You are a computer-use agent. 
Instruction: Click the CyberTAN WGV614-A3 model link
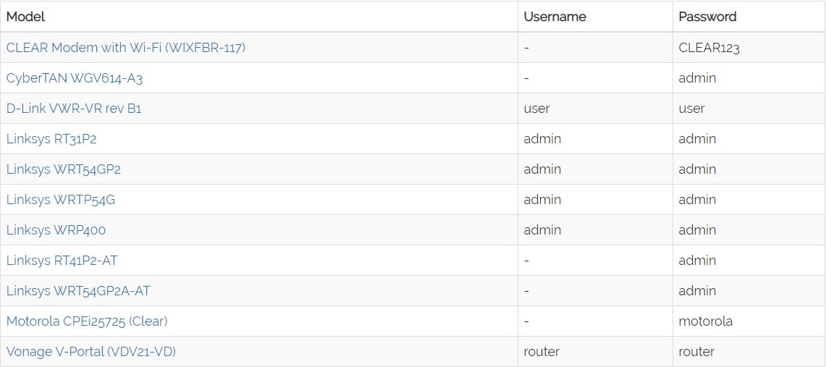pyautogui.click(x=69, y=78)
